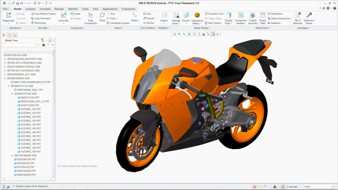Open the Family Table
The height and width of the screenshot is (190, 338).
click(263, 18)
